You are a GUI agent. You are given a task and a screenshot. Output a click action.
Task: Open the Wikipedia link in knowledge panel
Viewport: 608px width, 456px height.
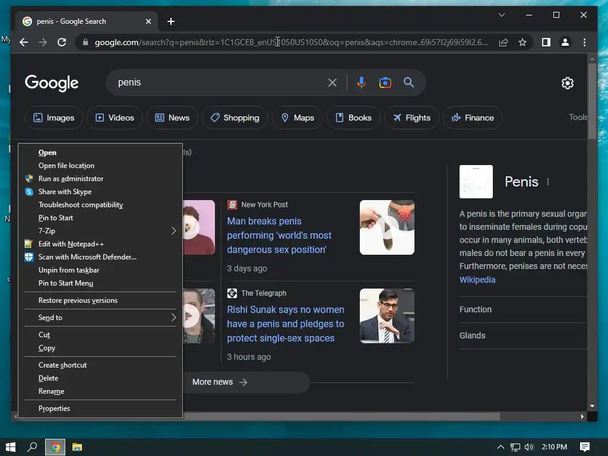point(477,280)
